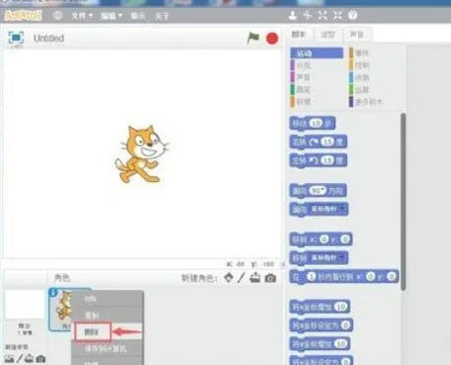Click the Scratch logo
This screenshot has width=451, height=365.
point(23,16)
